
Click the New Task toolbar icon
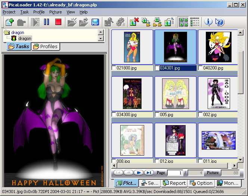coord(9,22)
